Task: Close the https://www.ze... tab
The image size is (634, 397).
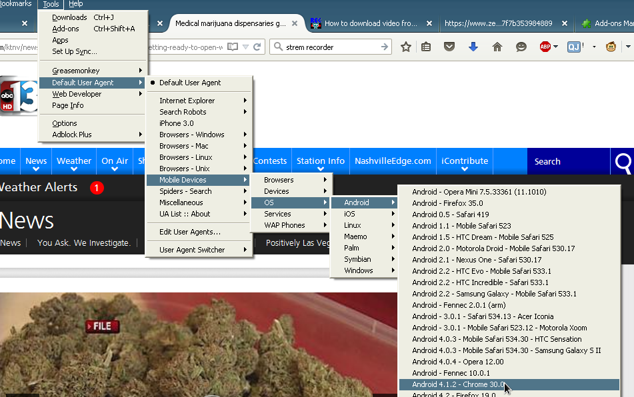Action: [565, 23]
